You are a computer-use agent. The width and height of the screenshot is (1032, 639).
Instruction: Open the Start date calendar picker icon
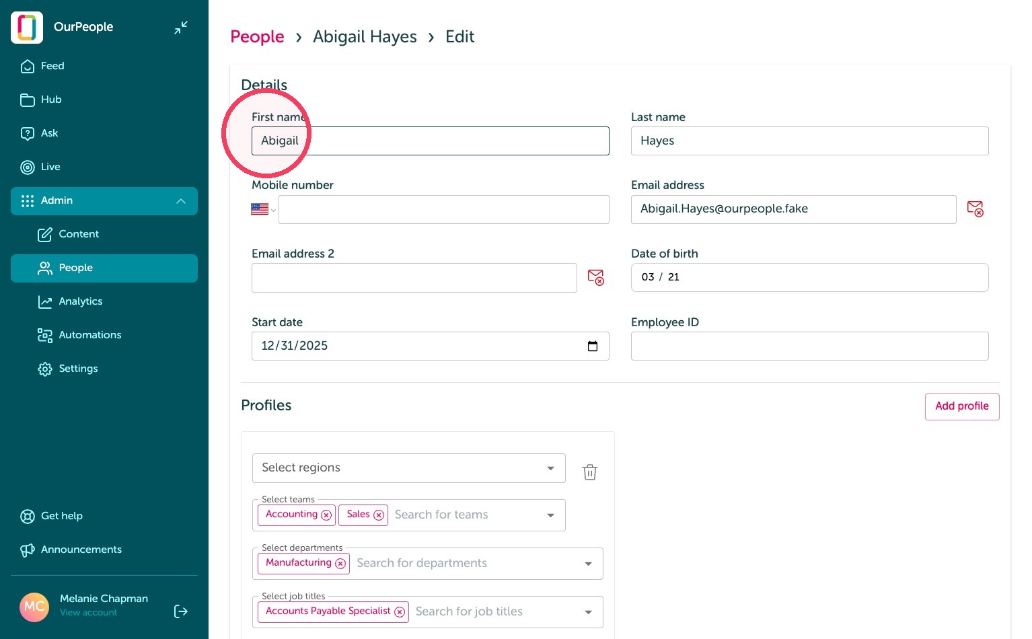pyautogui.click(x=593, y=346)
